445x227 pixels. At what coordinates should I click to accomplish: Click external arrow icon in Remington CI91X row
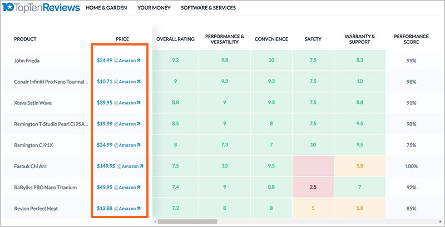(139, 145)
